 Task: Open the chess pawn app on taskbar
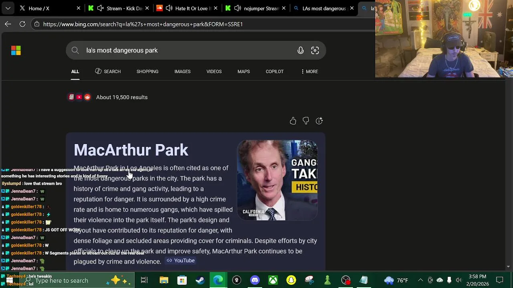point(327,280)
